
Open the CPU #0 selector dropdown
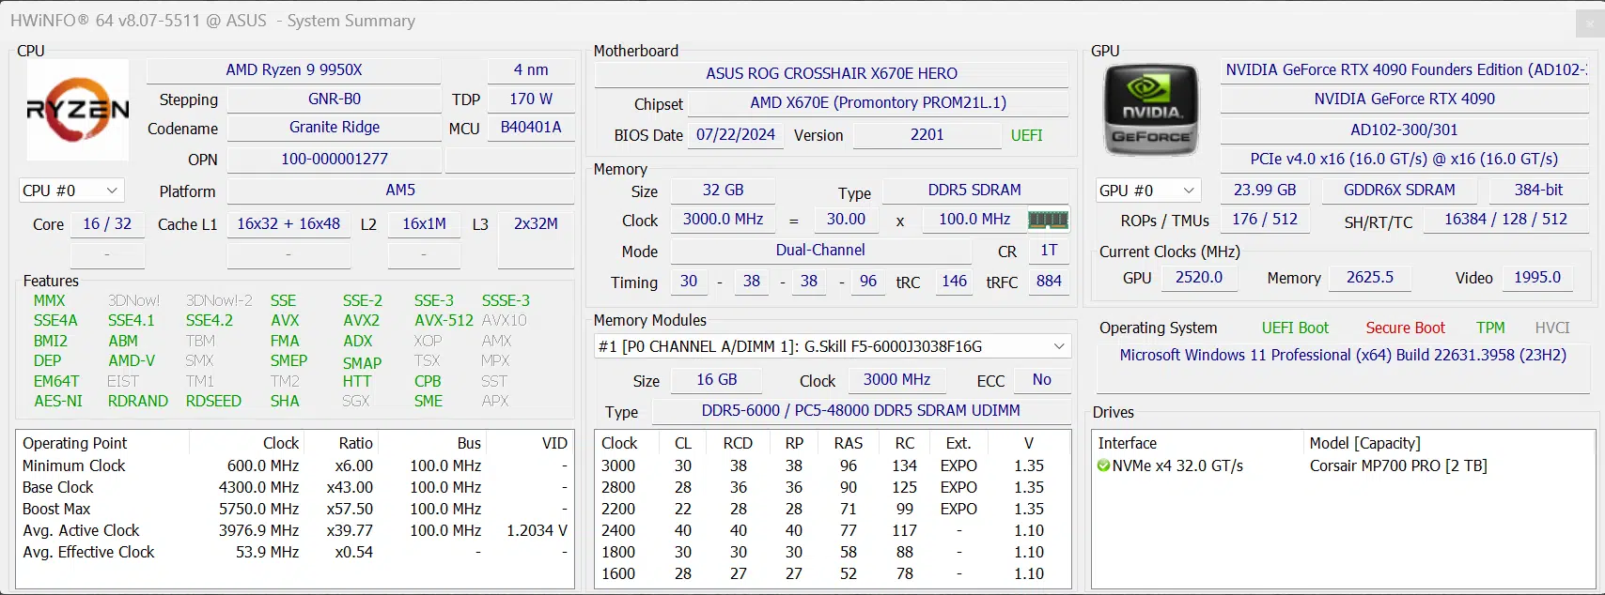[71, 191]
